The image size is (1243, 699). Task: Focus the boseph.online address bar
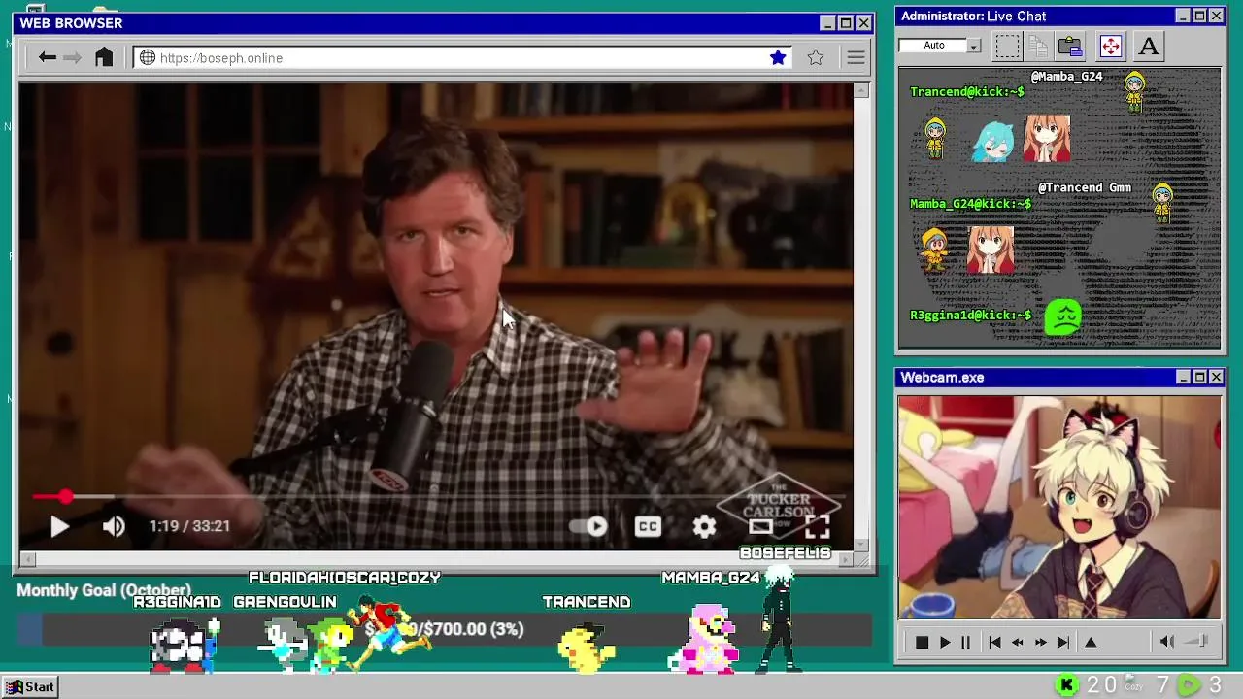pos(461,58)
